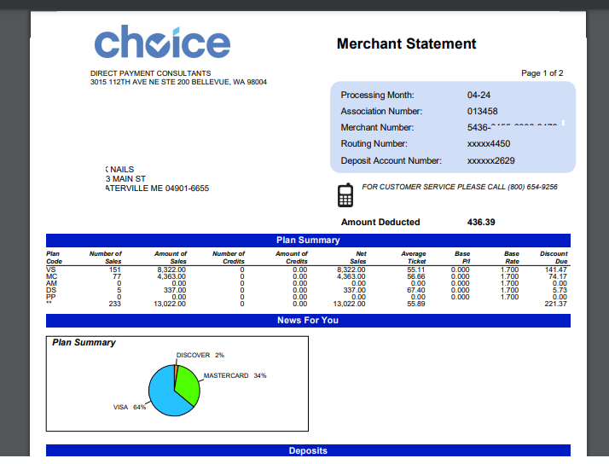Click the green Mastercard pie slice
This screenshot has width=609, height=464.
(x=187, y=386)
